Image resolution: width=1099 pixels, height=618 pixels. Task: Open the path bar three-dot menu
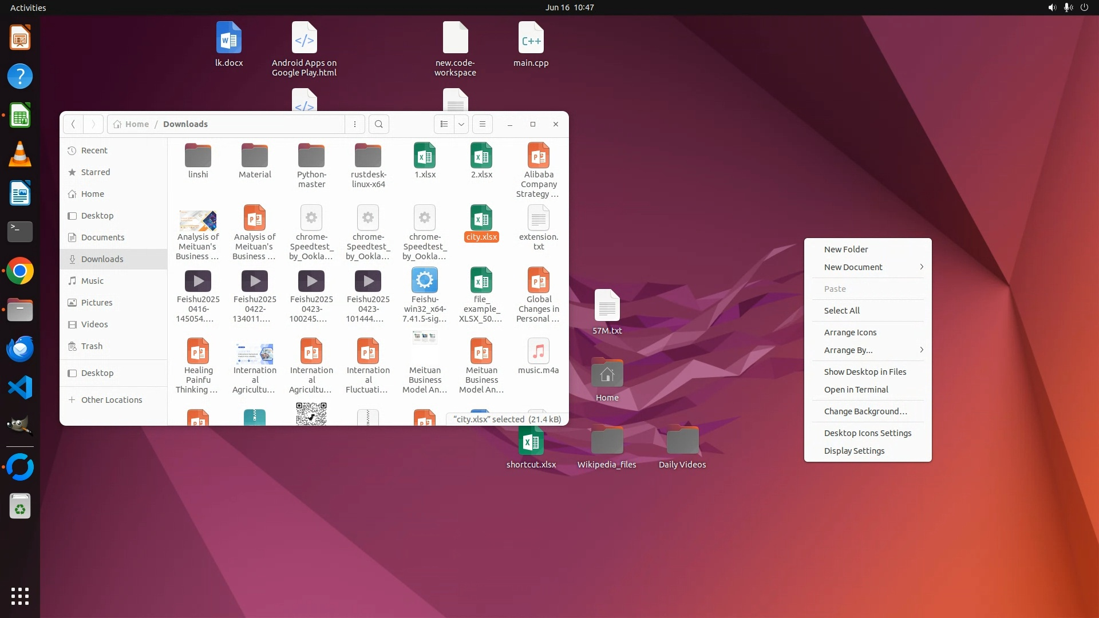tap(355, 124)
